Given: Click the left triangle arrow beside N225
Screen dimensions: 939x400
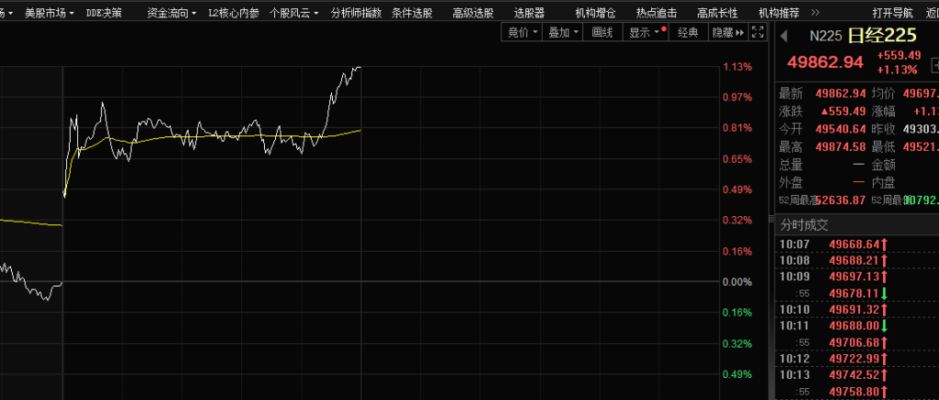Looking at the screenshot, I should [784, 37].
